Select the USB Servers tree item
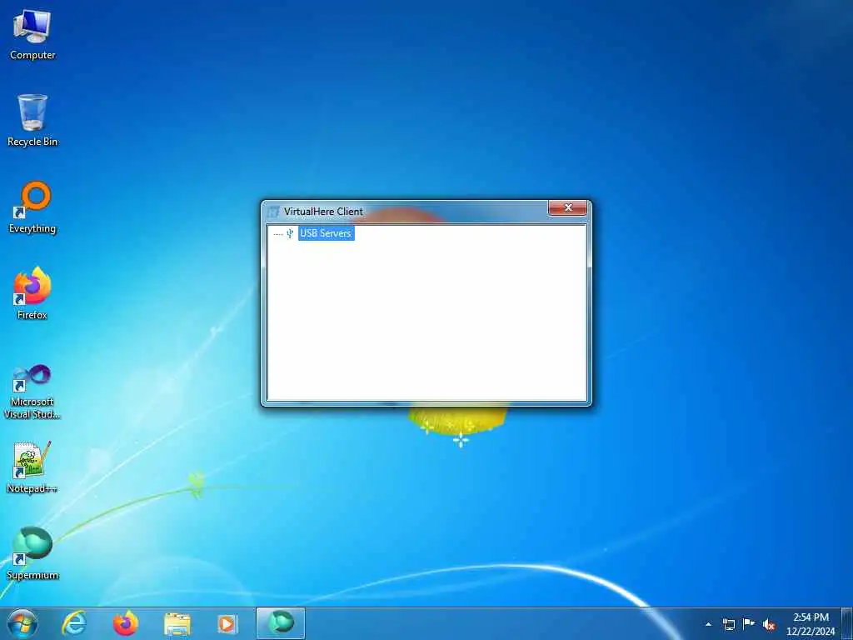853x640 pixels. tap(326, 233)
